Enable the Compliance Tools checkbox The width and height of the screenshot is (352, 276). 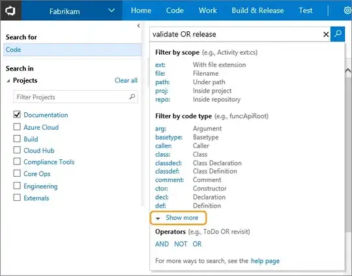(x=17, y=161)
